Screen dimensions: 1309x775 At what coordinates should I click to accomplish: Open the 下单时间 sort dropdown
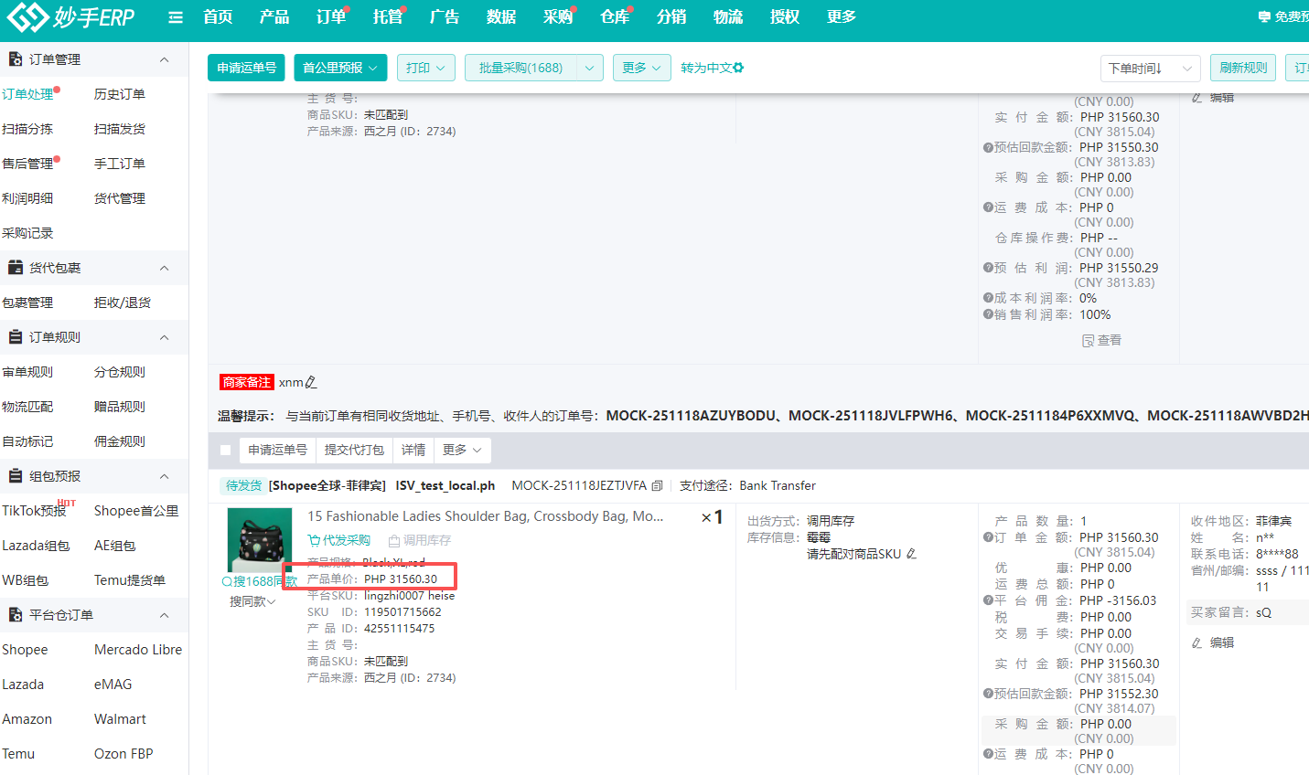(x=1150, y=69)
